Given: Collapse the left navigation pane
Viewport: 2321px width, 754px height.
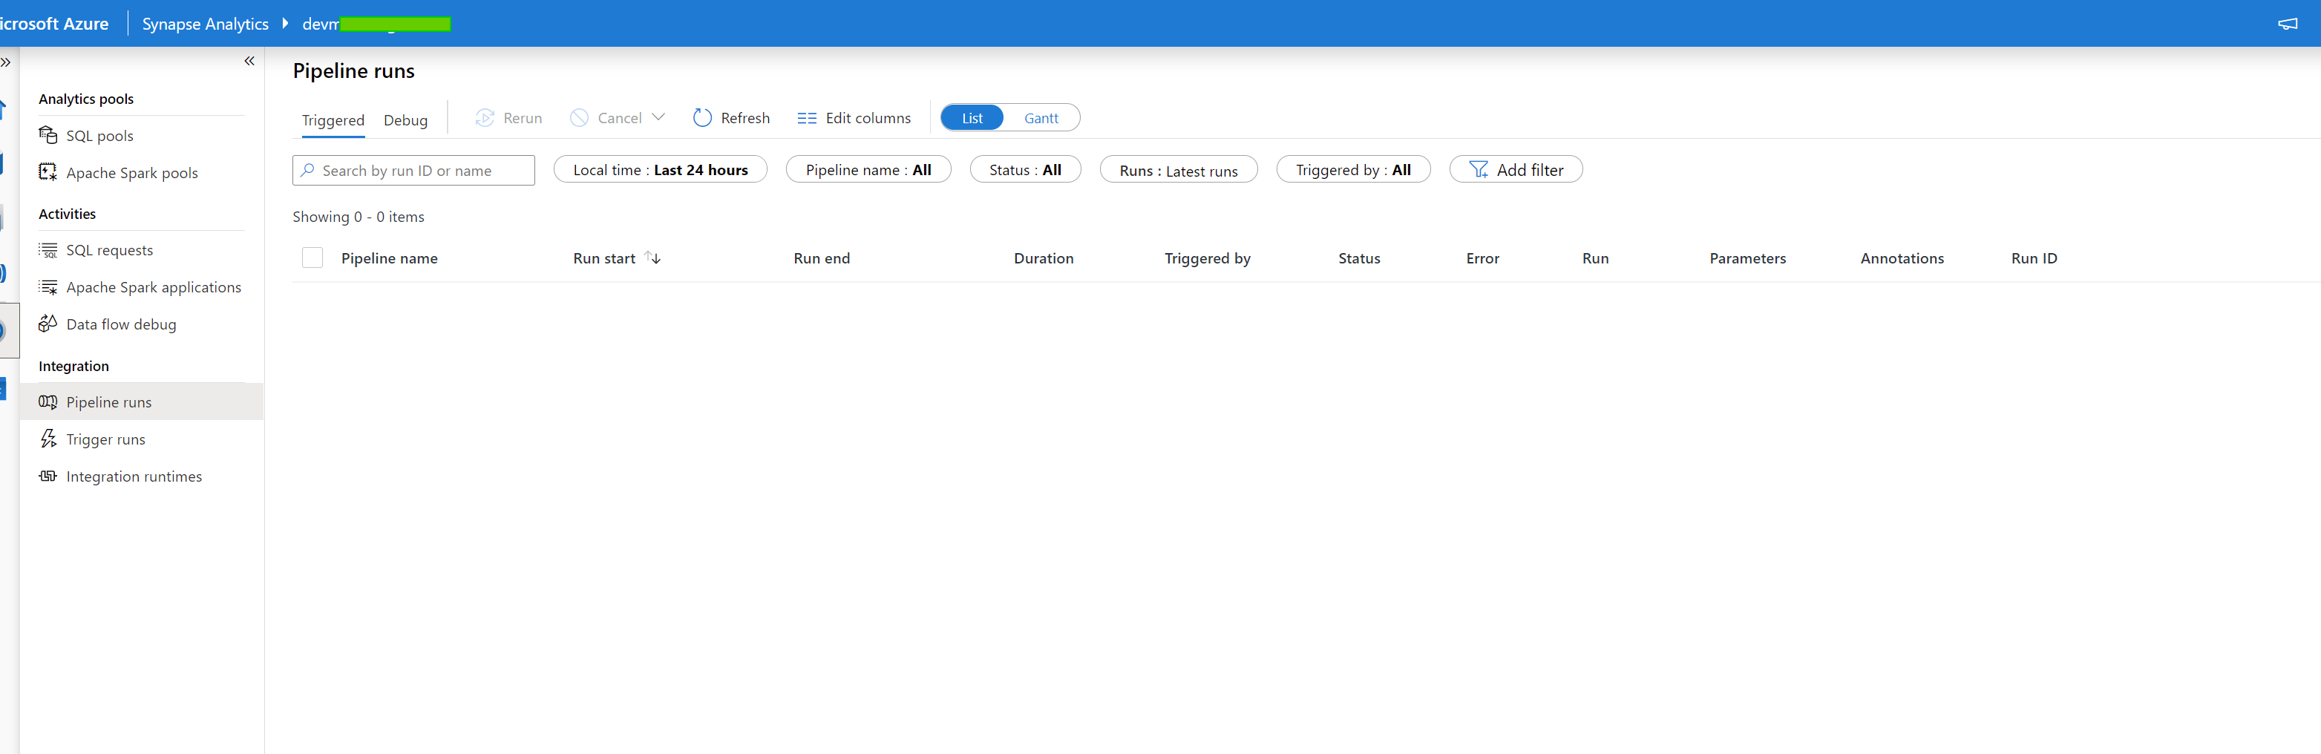Looking at the screenshot, I should click(x=249, y=62).
